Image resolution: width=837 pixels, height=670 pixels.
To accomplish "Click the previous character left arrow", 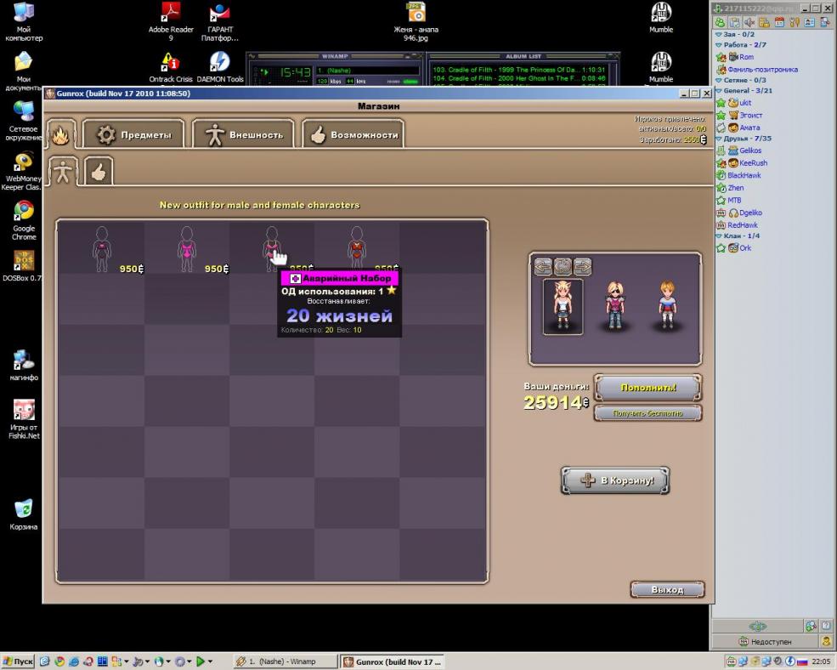I will (543, 266).
